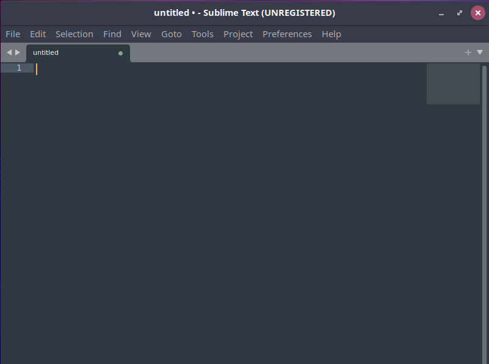Open the File menu
The height and width of the screenshot is (364, 489).
coord(13,34)
